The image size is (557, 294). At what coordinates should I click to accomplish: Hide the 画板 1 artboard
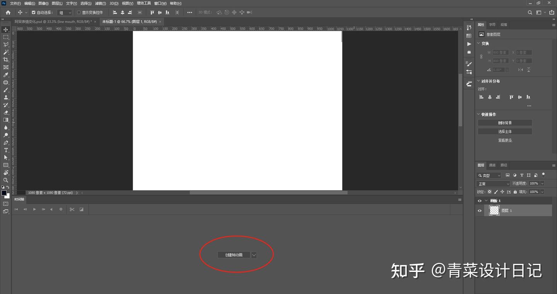pos(479,201)
